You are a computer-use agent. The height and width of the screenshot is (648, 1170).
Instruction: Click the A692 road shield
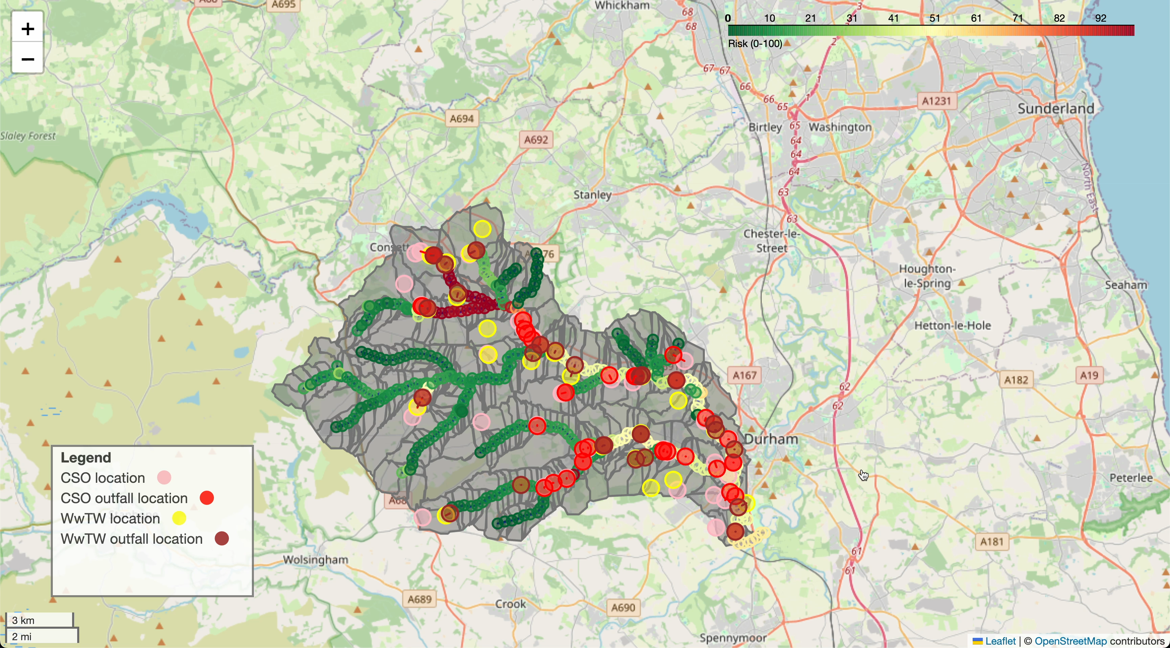click(x=536, y=139)
